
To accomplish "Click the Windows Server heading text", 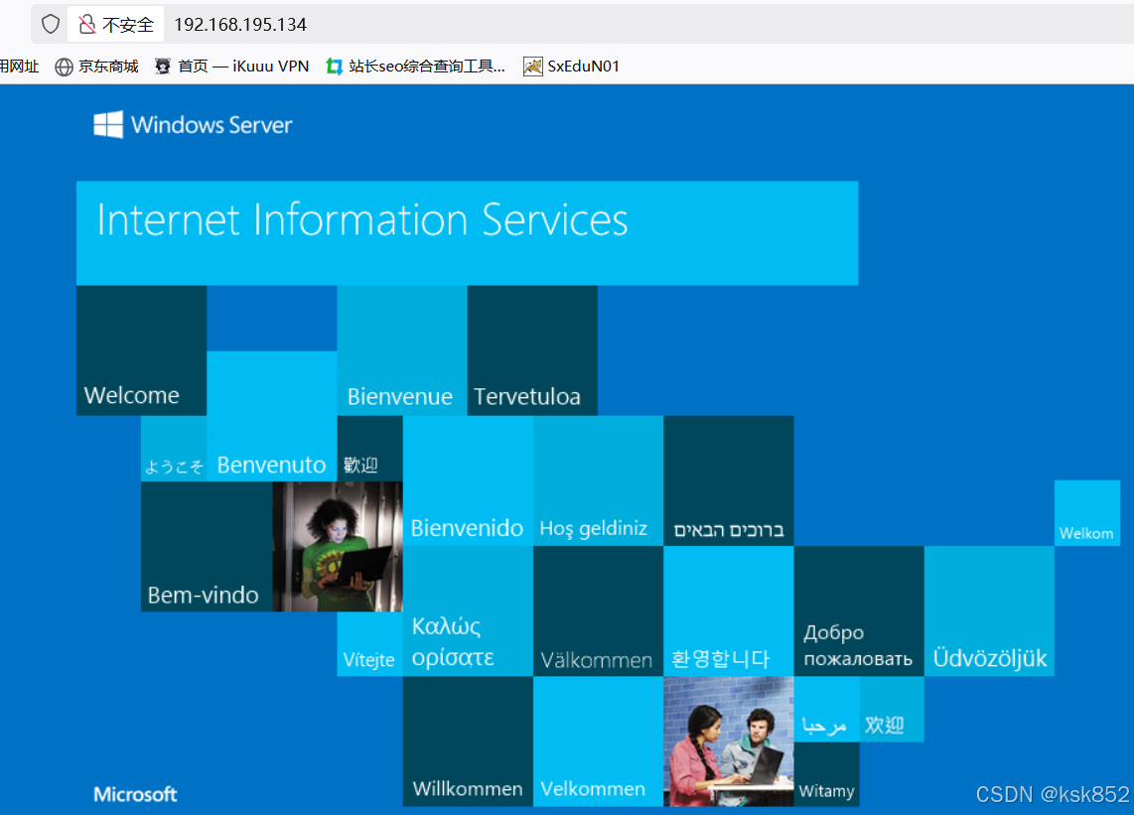I will 212,125.
